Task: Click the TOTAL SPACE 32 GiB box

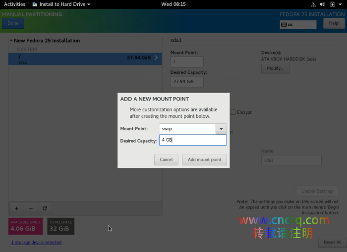Action: click(60, 226)
